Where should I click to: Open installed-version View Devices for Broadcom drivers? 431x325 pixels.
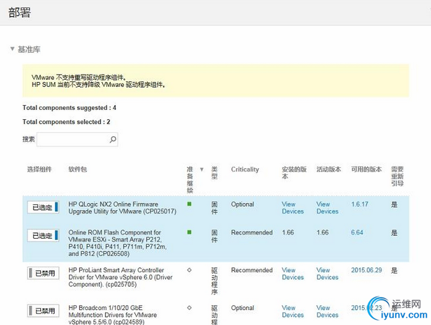click(x=293, y=311)
